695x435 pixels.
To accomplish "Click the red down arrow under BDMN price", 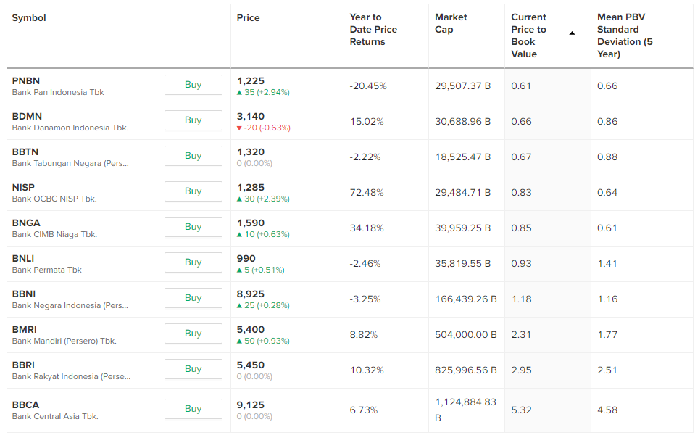I will point(240,128).
